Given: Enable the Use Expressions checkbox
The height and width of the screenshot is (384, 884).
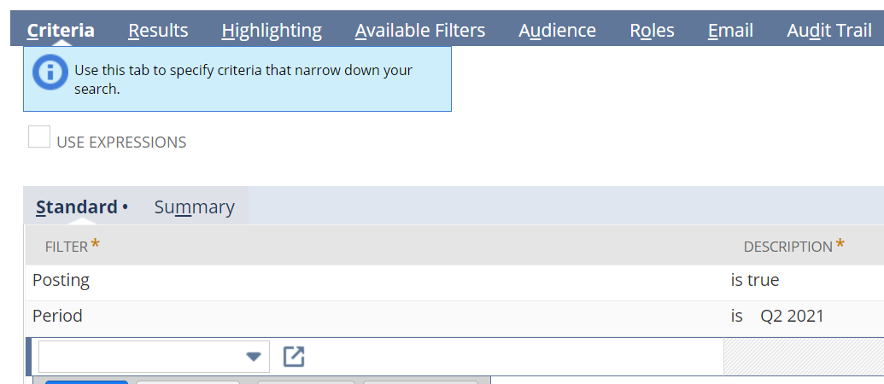Looking at the screenshot, I should pos(39,137).
